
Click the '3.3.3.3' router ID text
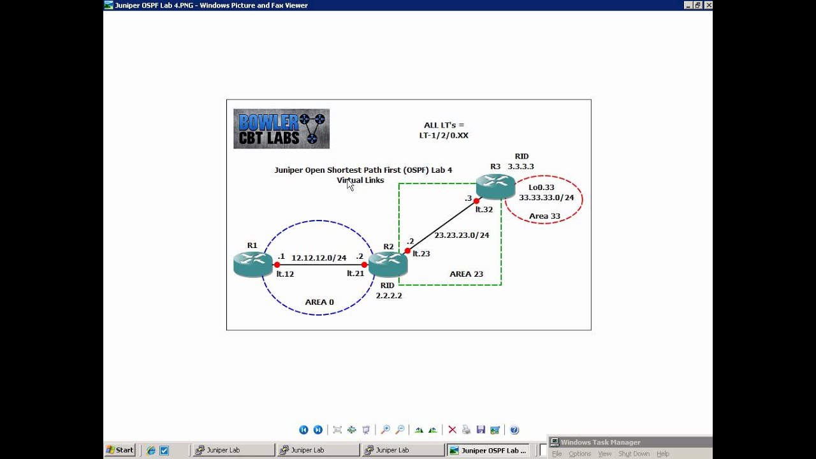click(521, 166)
